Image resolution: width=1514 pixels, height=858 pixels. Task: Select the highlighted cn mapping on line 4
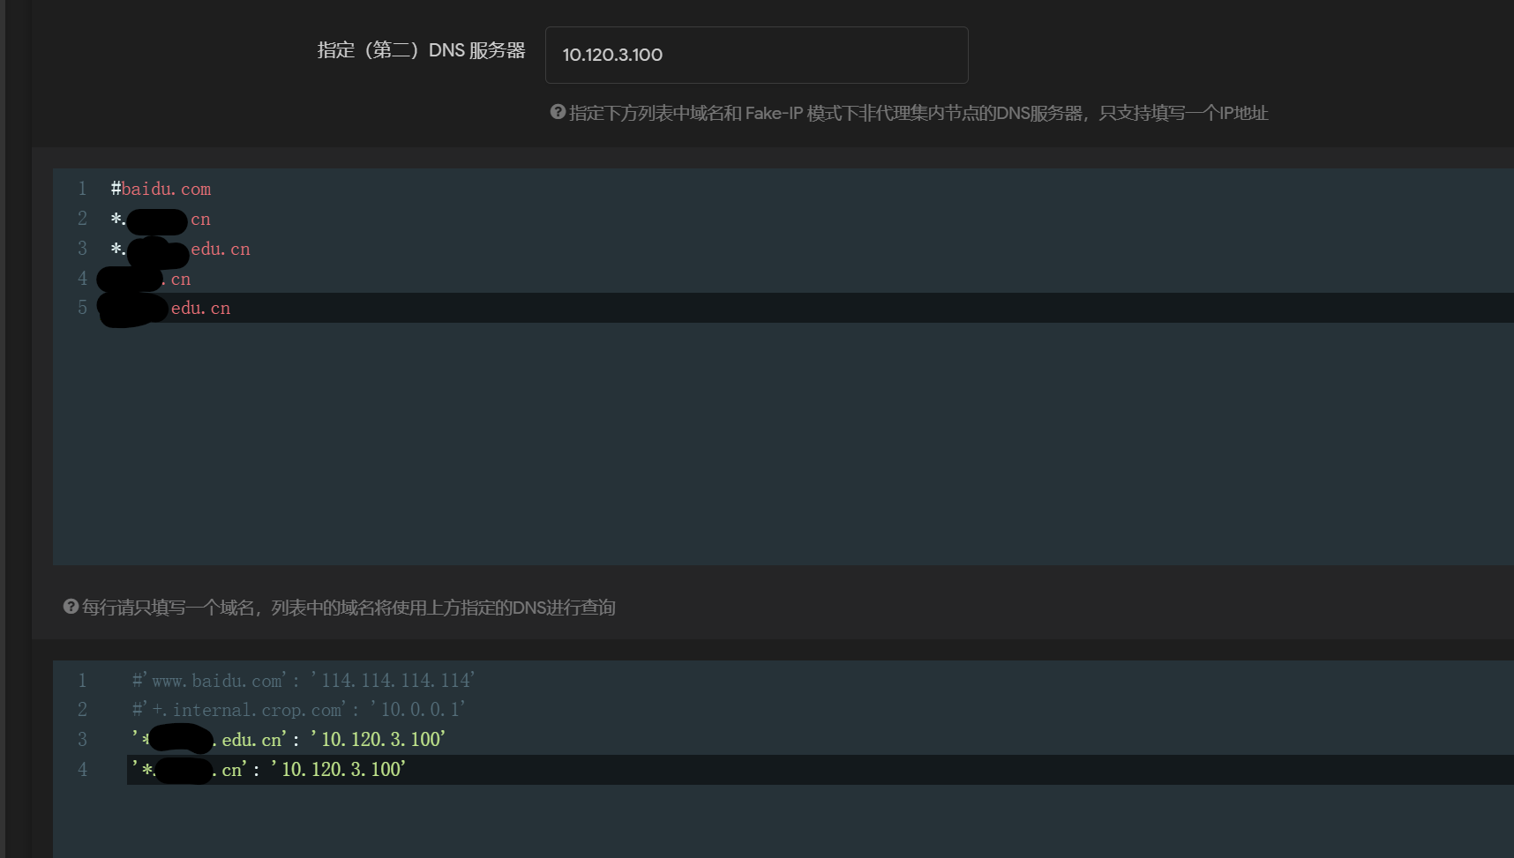(269, 768)
